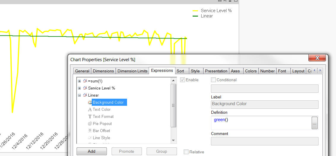Select the Linear expression
336x156 pixels.
[x=93, y=95]
